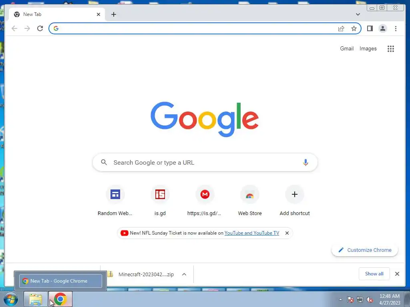Open the Web Store shortcut
This screenshot has height=307, width=410.
(x=250, y=201)
